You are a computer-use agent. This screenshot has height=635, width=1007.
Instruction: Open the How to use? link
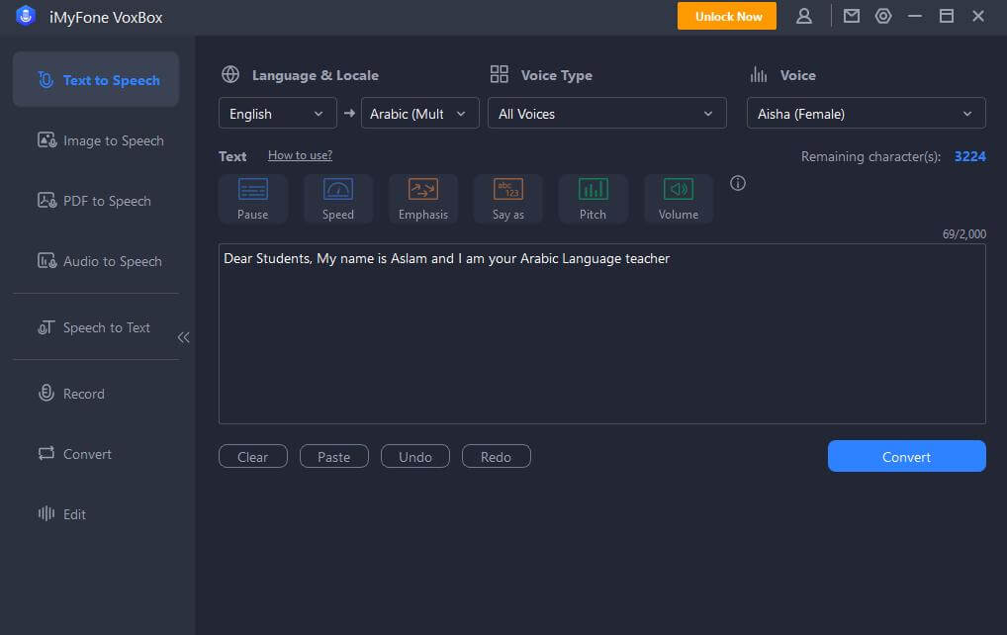pos(300,155)
